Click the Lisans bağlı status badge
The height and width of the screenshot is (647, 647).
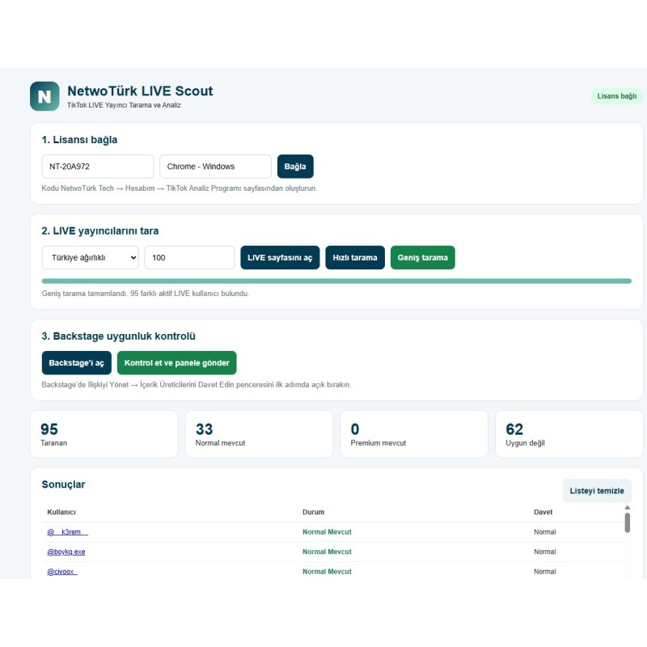tap(616, 96)
